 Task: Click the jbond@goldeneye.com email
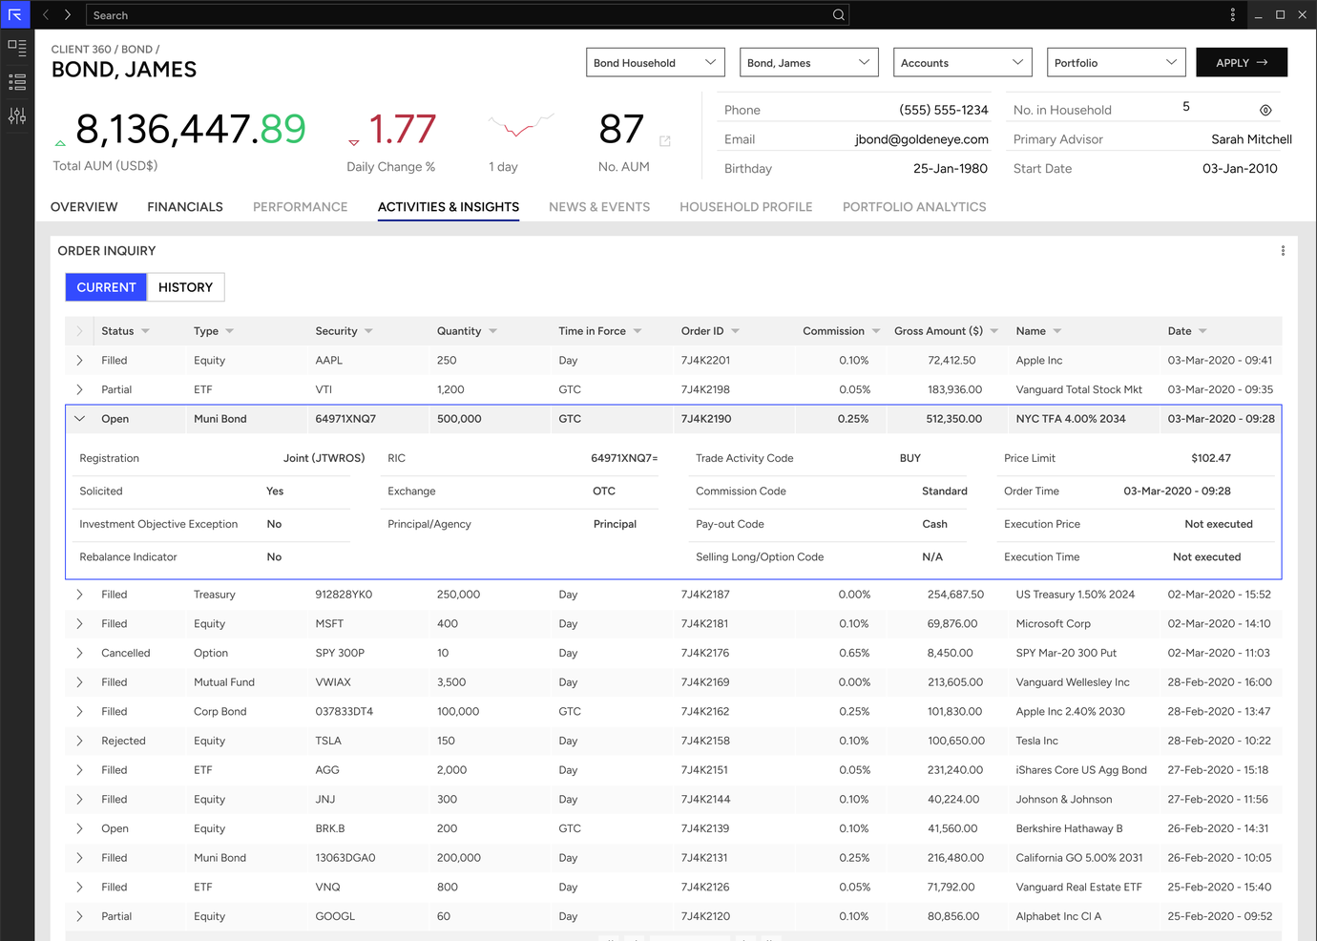[922, 139]
